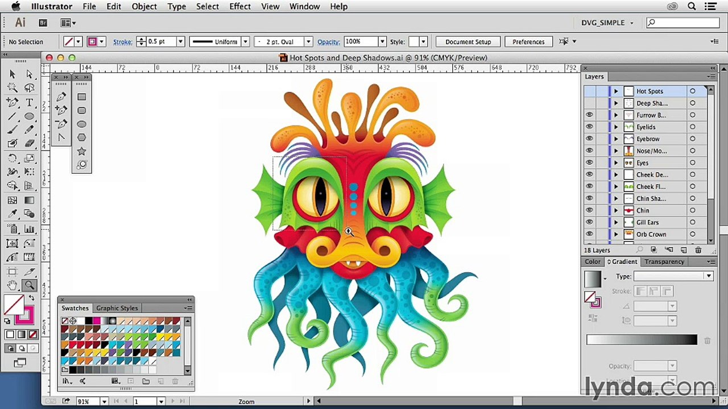The width and height of the screenshot is (728, 409).
Task: Pick the Eraser tool
Action: point(29,144)
